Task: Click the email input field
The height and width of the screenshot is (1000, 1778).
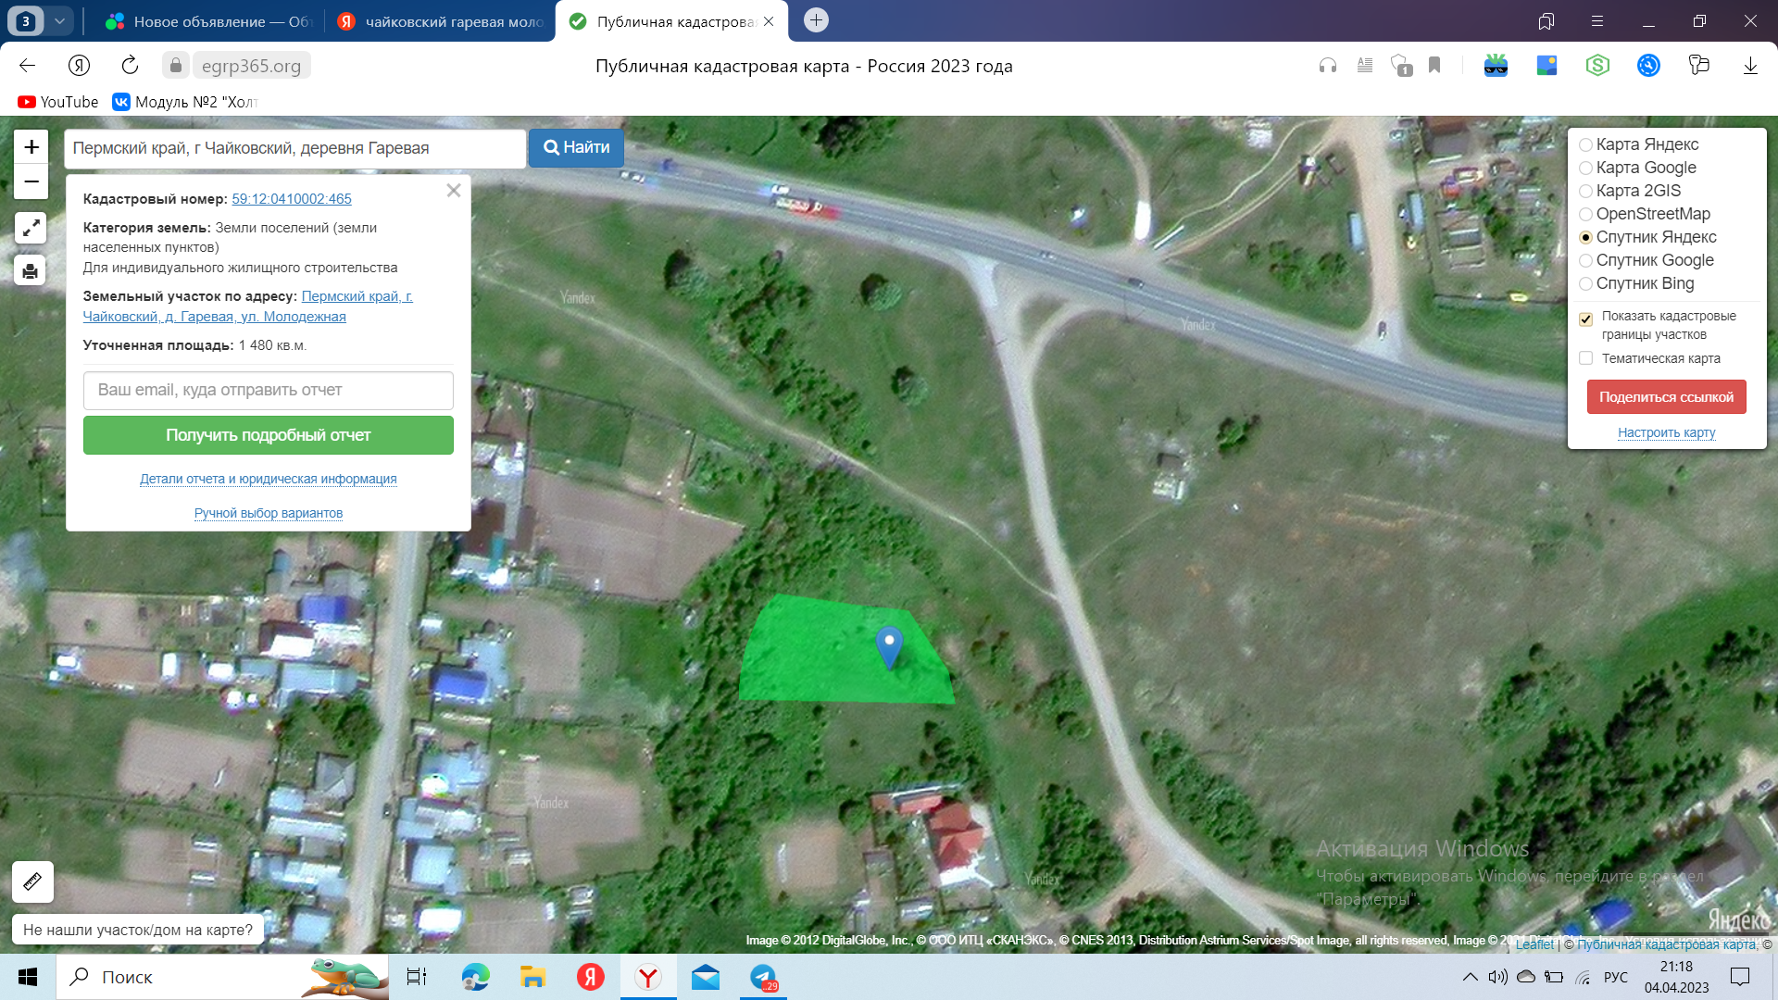Action: tap(268, 390)
